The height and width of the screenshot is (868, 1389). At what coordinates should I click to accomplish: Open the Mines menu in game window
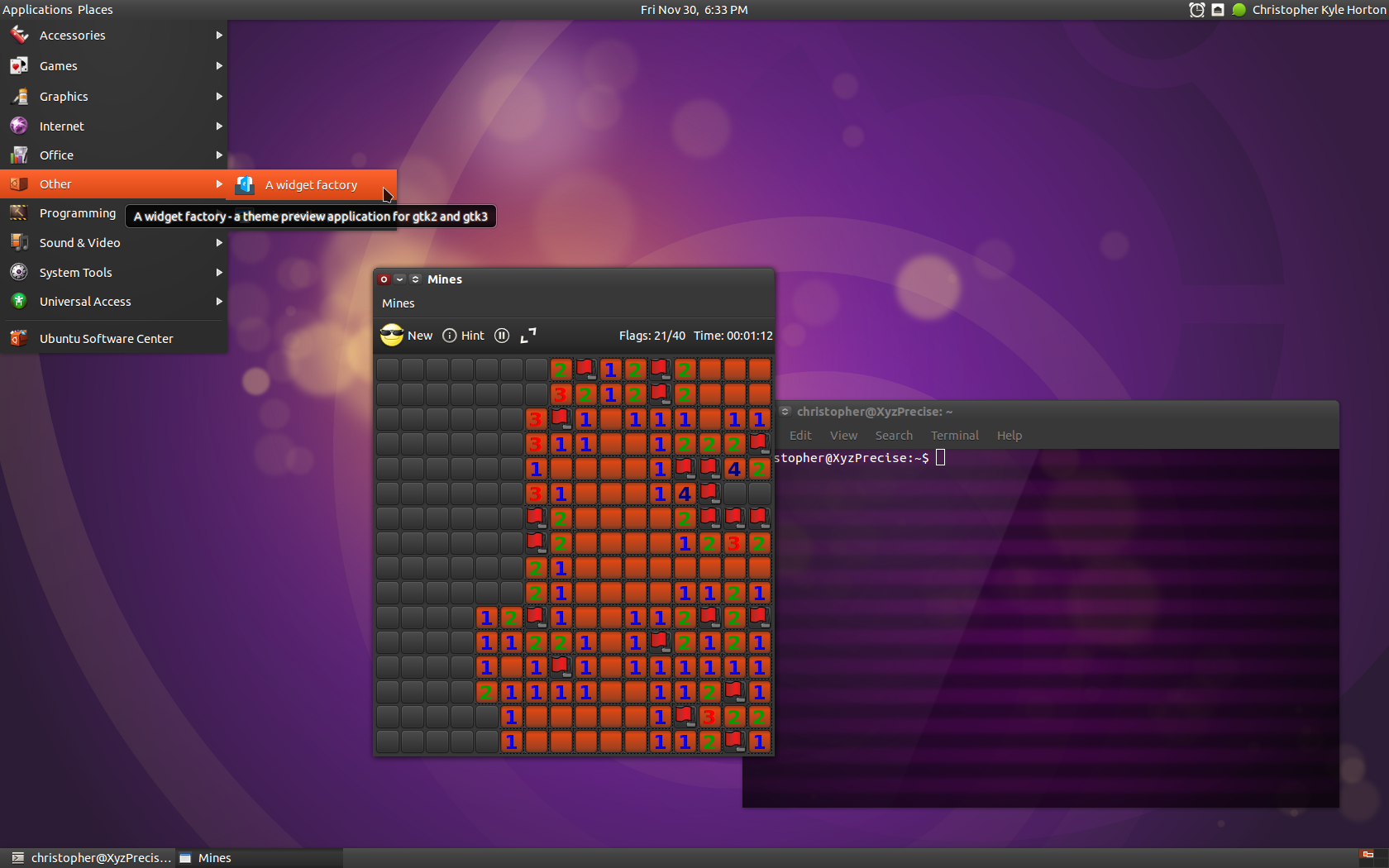tap(399, 303)
